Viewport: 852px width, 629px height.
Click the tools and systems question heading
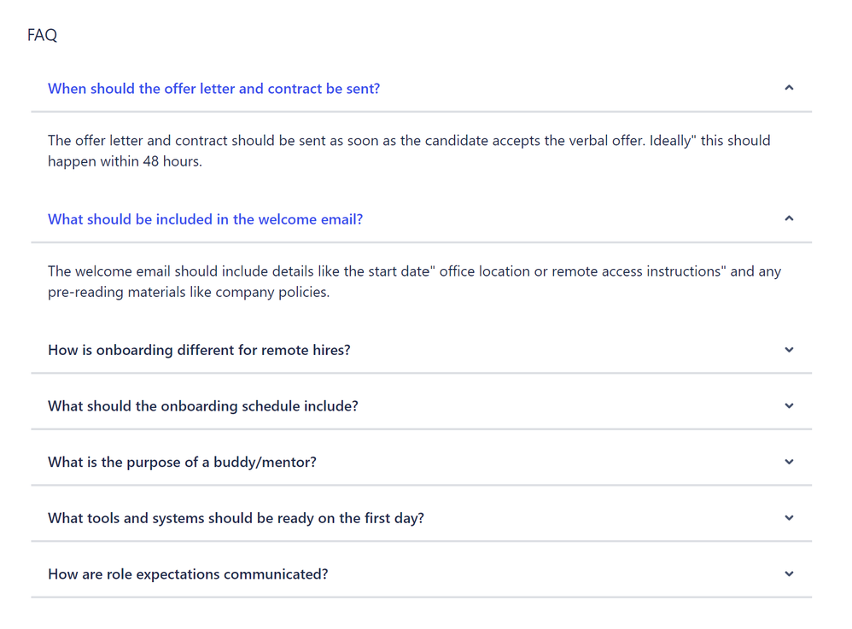pyautogui.click(x=237, y=518)
